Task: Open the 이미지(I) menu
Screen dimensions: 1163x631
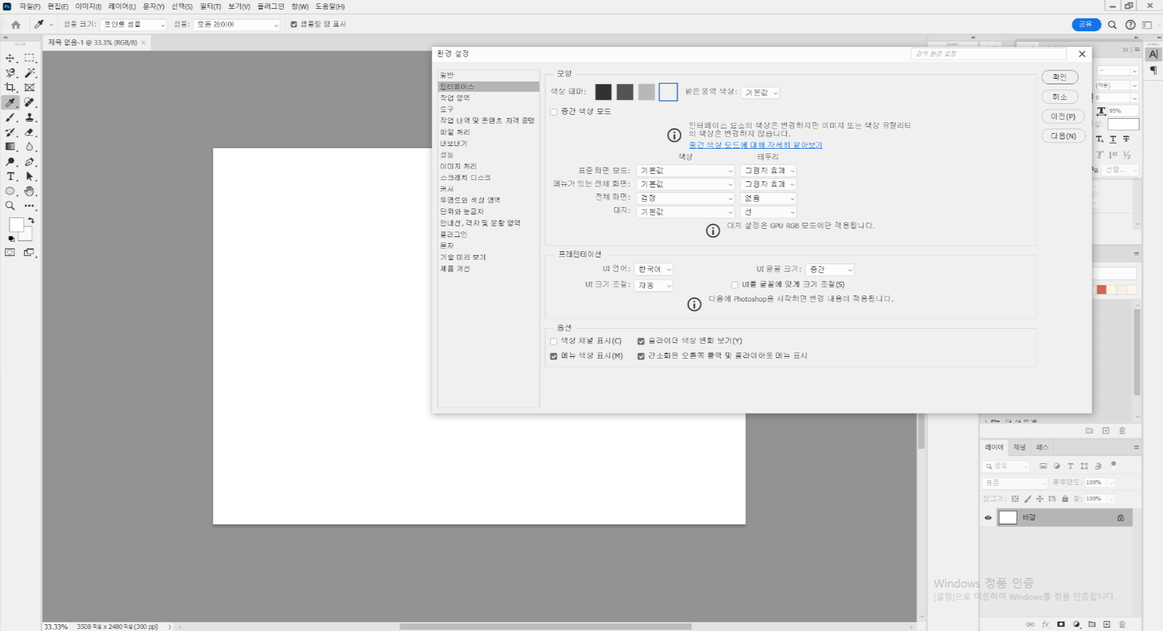Action: [88, 6]
